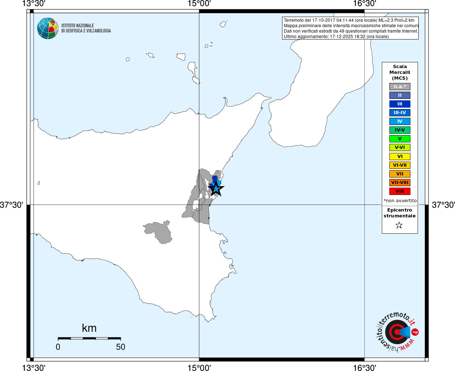The width and height of the screenshot is (455, 371).
Task: Select the III-IV intensity legend box
Action: pos(400,113)
